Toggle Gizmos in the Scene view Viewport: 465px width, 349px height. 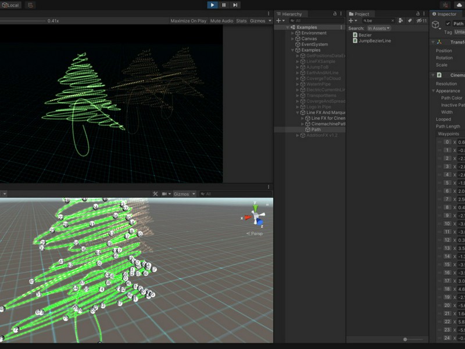coord(181,194)
